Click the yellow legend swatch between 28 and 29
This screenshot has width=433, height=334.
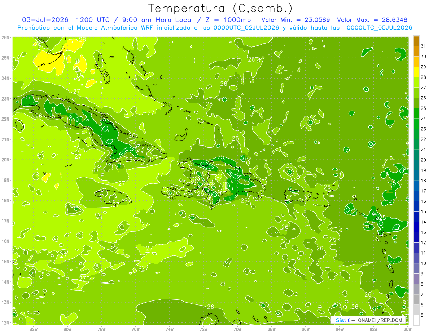click(416, 72)
